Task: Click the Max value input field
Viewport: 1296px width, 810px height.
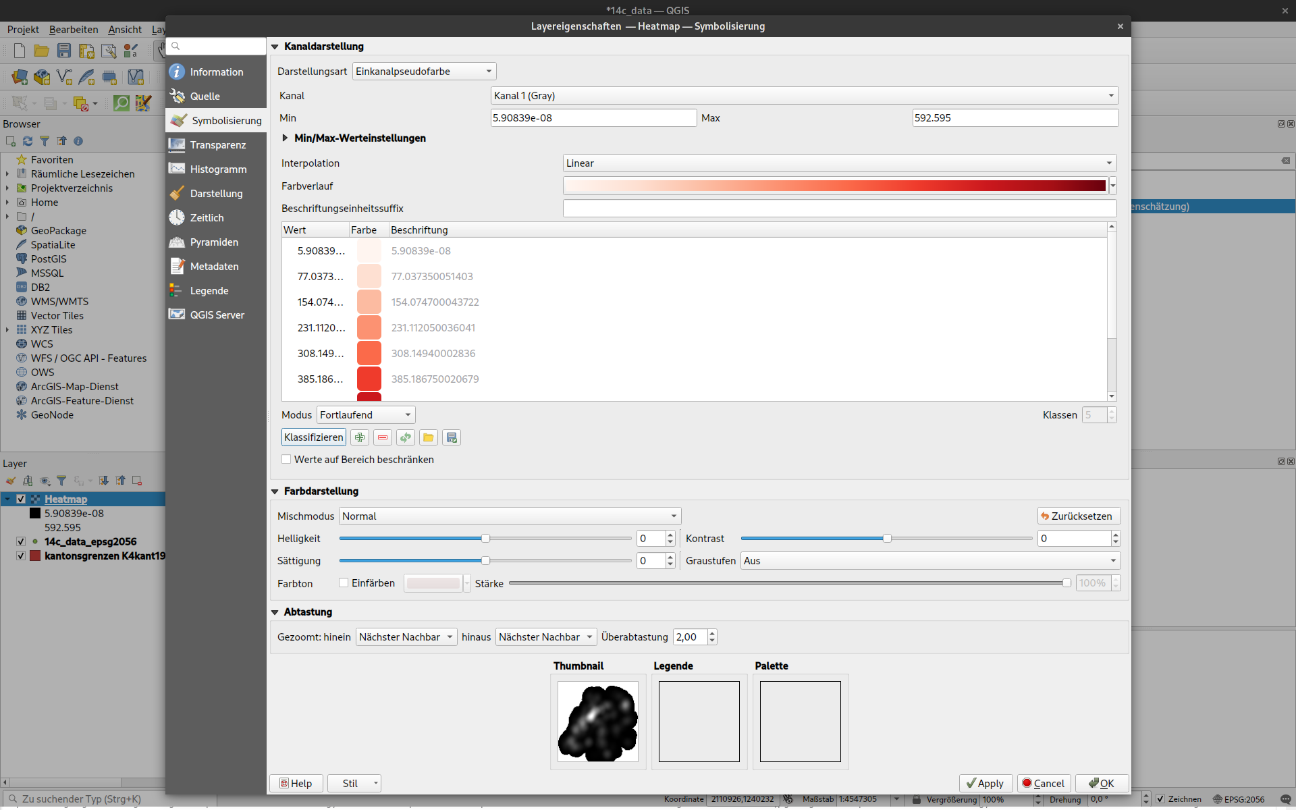Action: pyautogui.click(x=1015, y=118)
